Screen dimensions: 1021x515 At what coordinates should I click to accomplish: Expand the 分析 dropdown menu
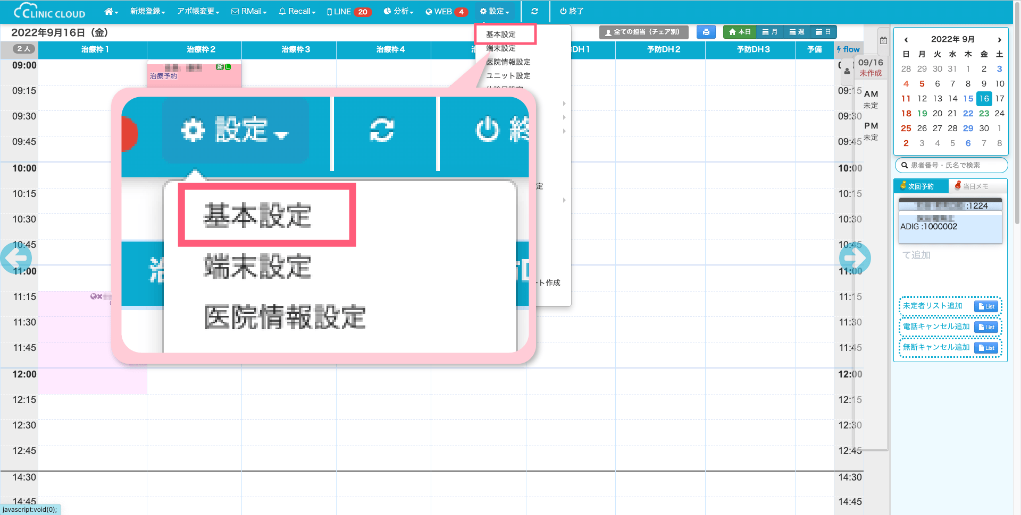coord(398,11)
